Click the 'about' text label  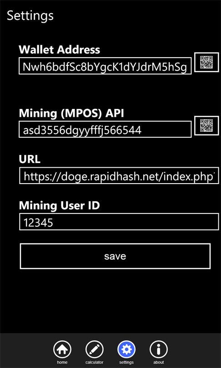(159, 363)
